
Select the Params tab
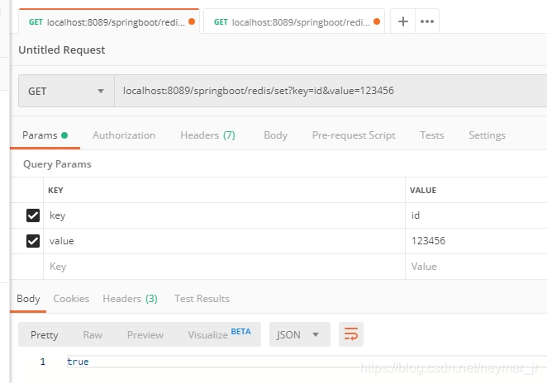(45, 135)
